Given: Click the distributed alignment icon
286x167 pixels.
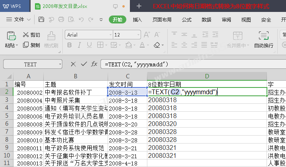Looking at the screenshot, I should pos(214,45).
